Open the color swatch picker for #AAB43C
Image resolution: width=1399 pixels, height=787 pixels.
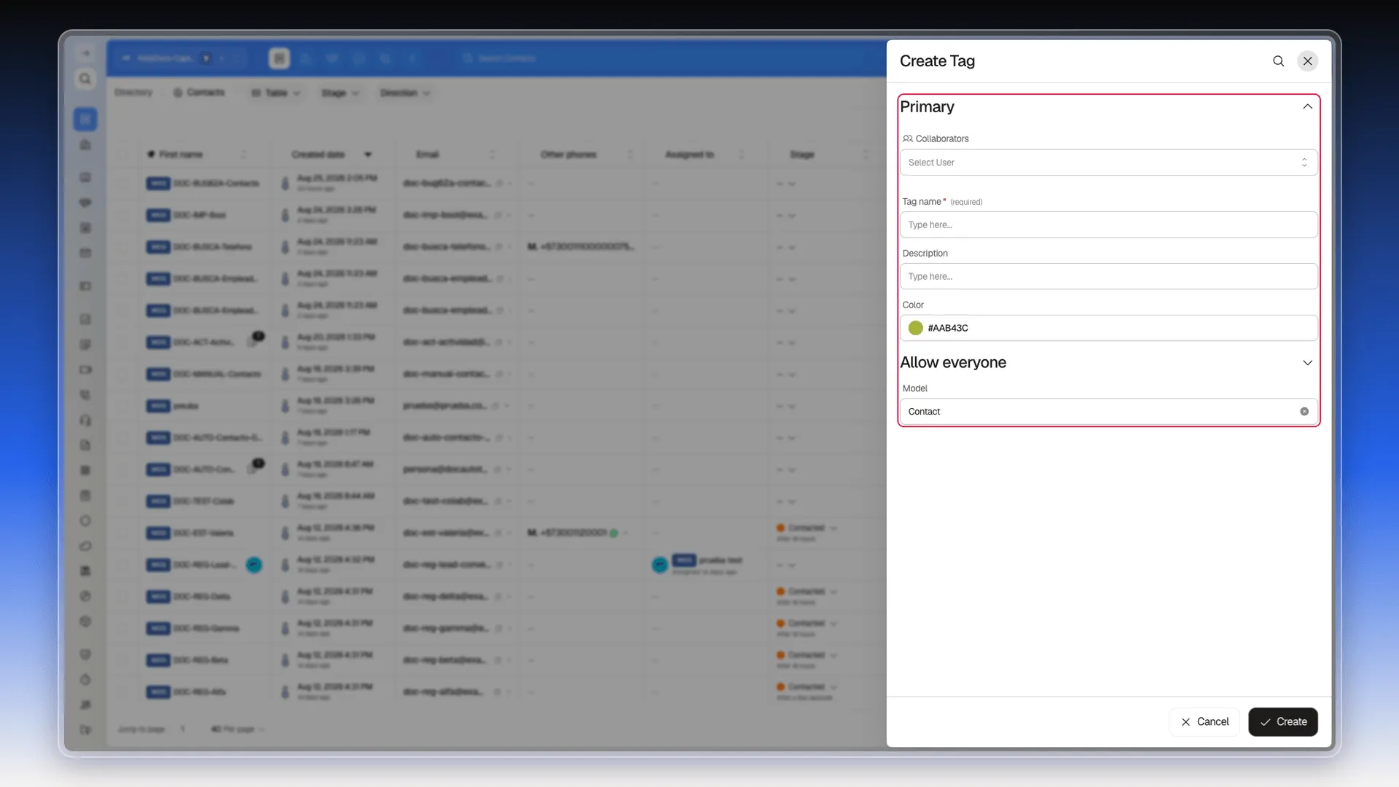coord(916,328)
